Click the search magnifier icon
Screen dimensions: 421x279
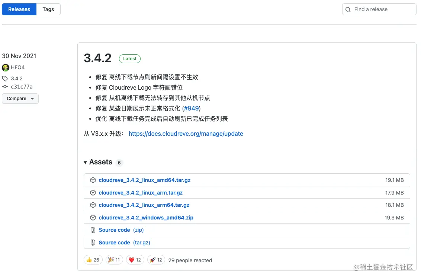point(348,10)
